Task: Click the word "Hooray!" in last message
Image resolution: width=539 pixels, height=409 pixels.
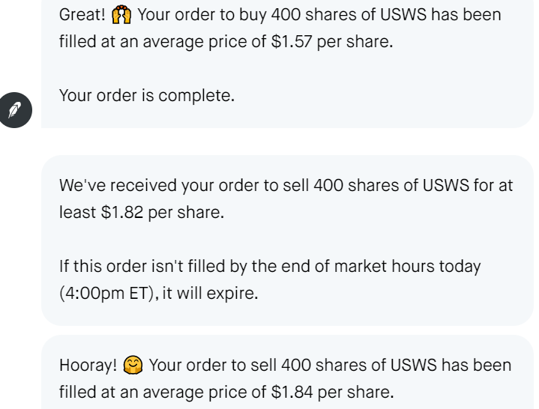Action: coord(88,366)
